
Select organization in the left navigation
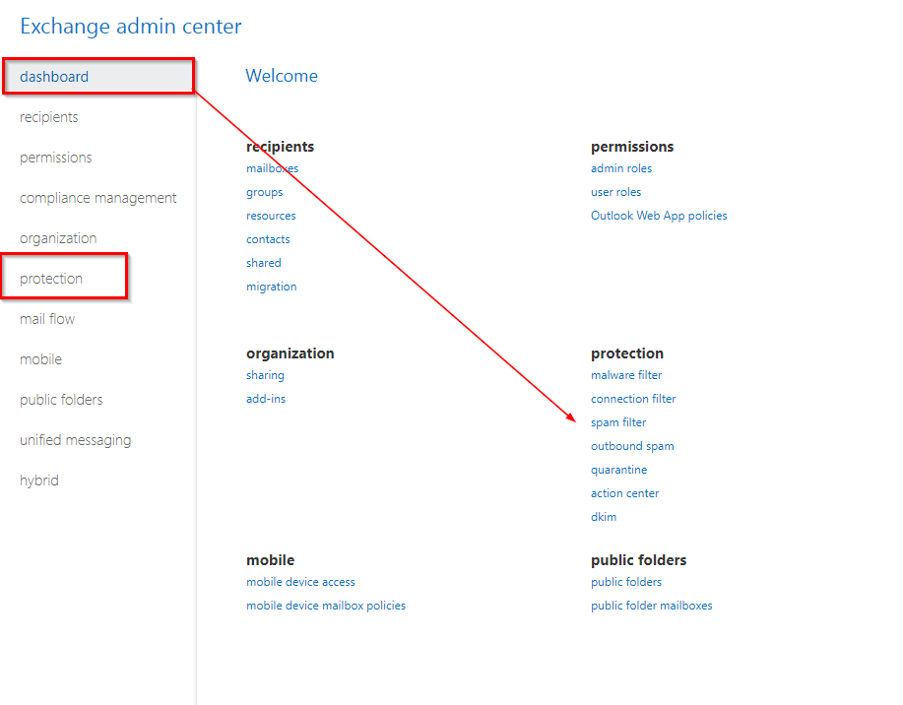tap(58, 238)
